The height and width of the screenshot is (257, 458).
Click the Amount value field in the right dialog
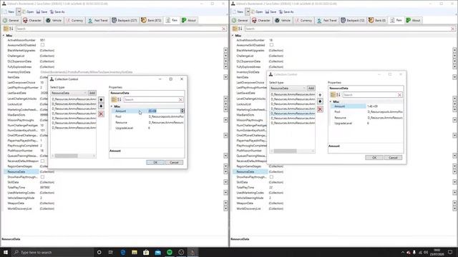coord(385,106)
